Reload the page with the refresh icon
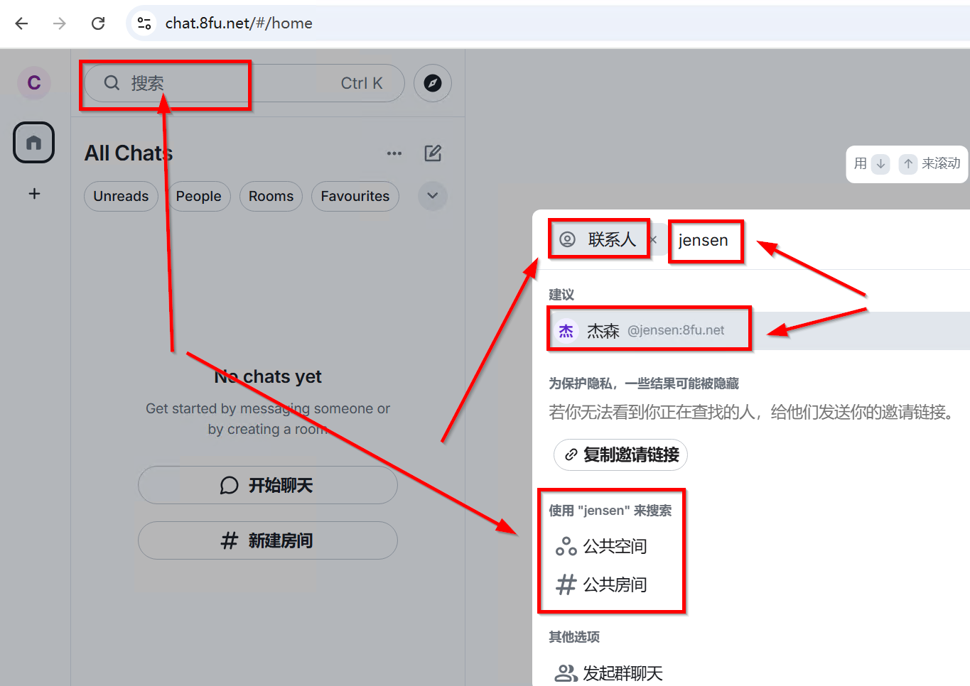 pos(98,23)
